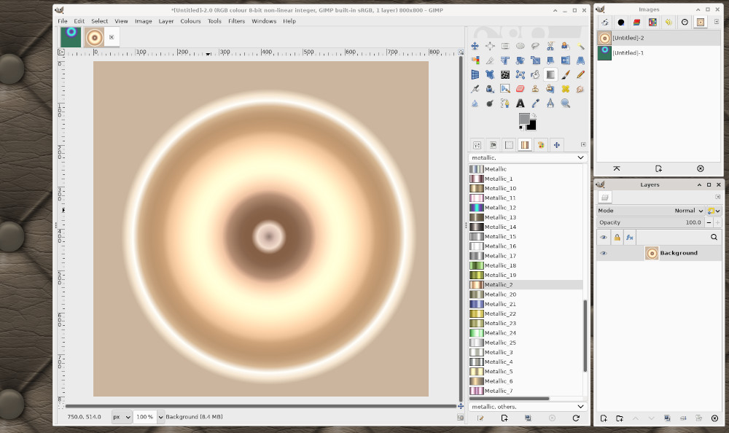The width and height of the screenshot is (729, 433).
Task: Click the Move tool icon
Action: [475, 46]
